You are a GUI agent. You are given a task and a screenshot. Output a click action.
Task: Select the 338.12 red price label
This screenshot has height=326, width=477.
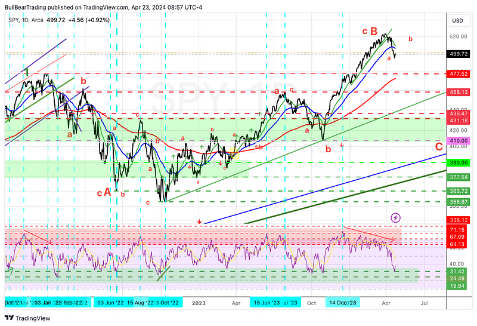coord(459,220)
